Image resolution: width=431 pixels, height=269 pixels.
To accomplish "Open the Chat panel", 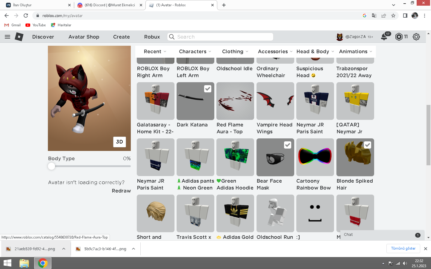I will tap(382, 235).
